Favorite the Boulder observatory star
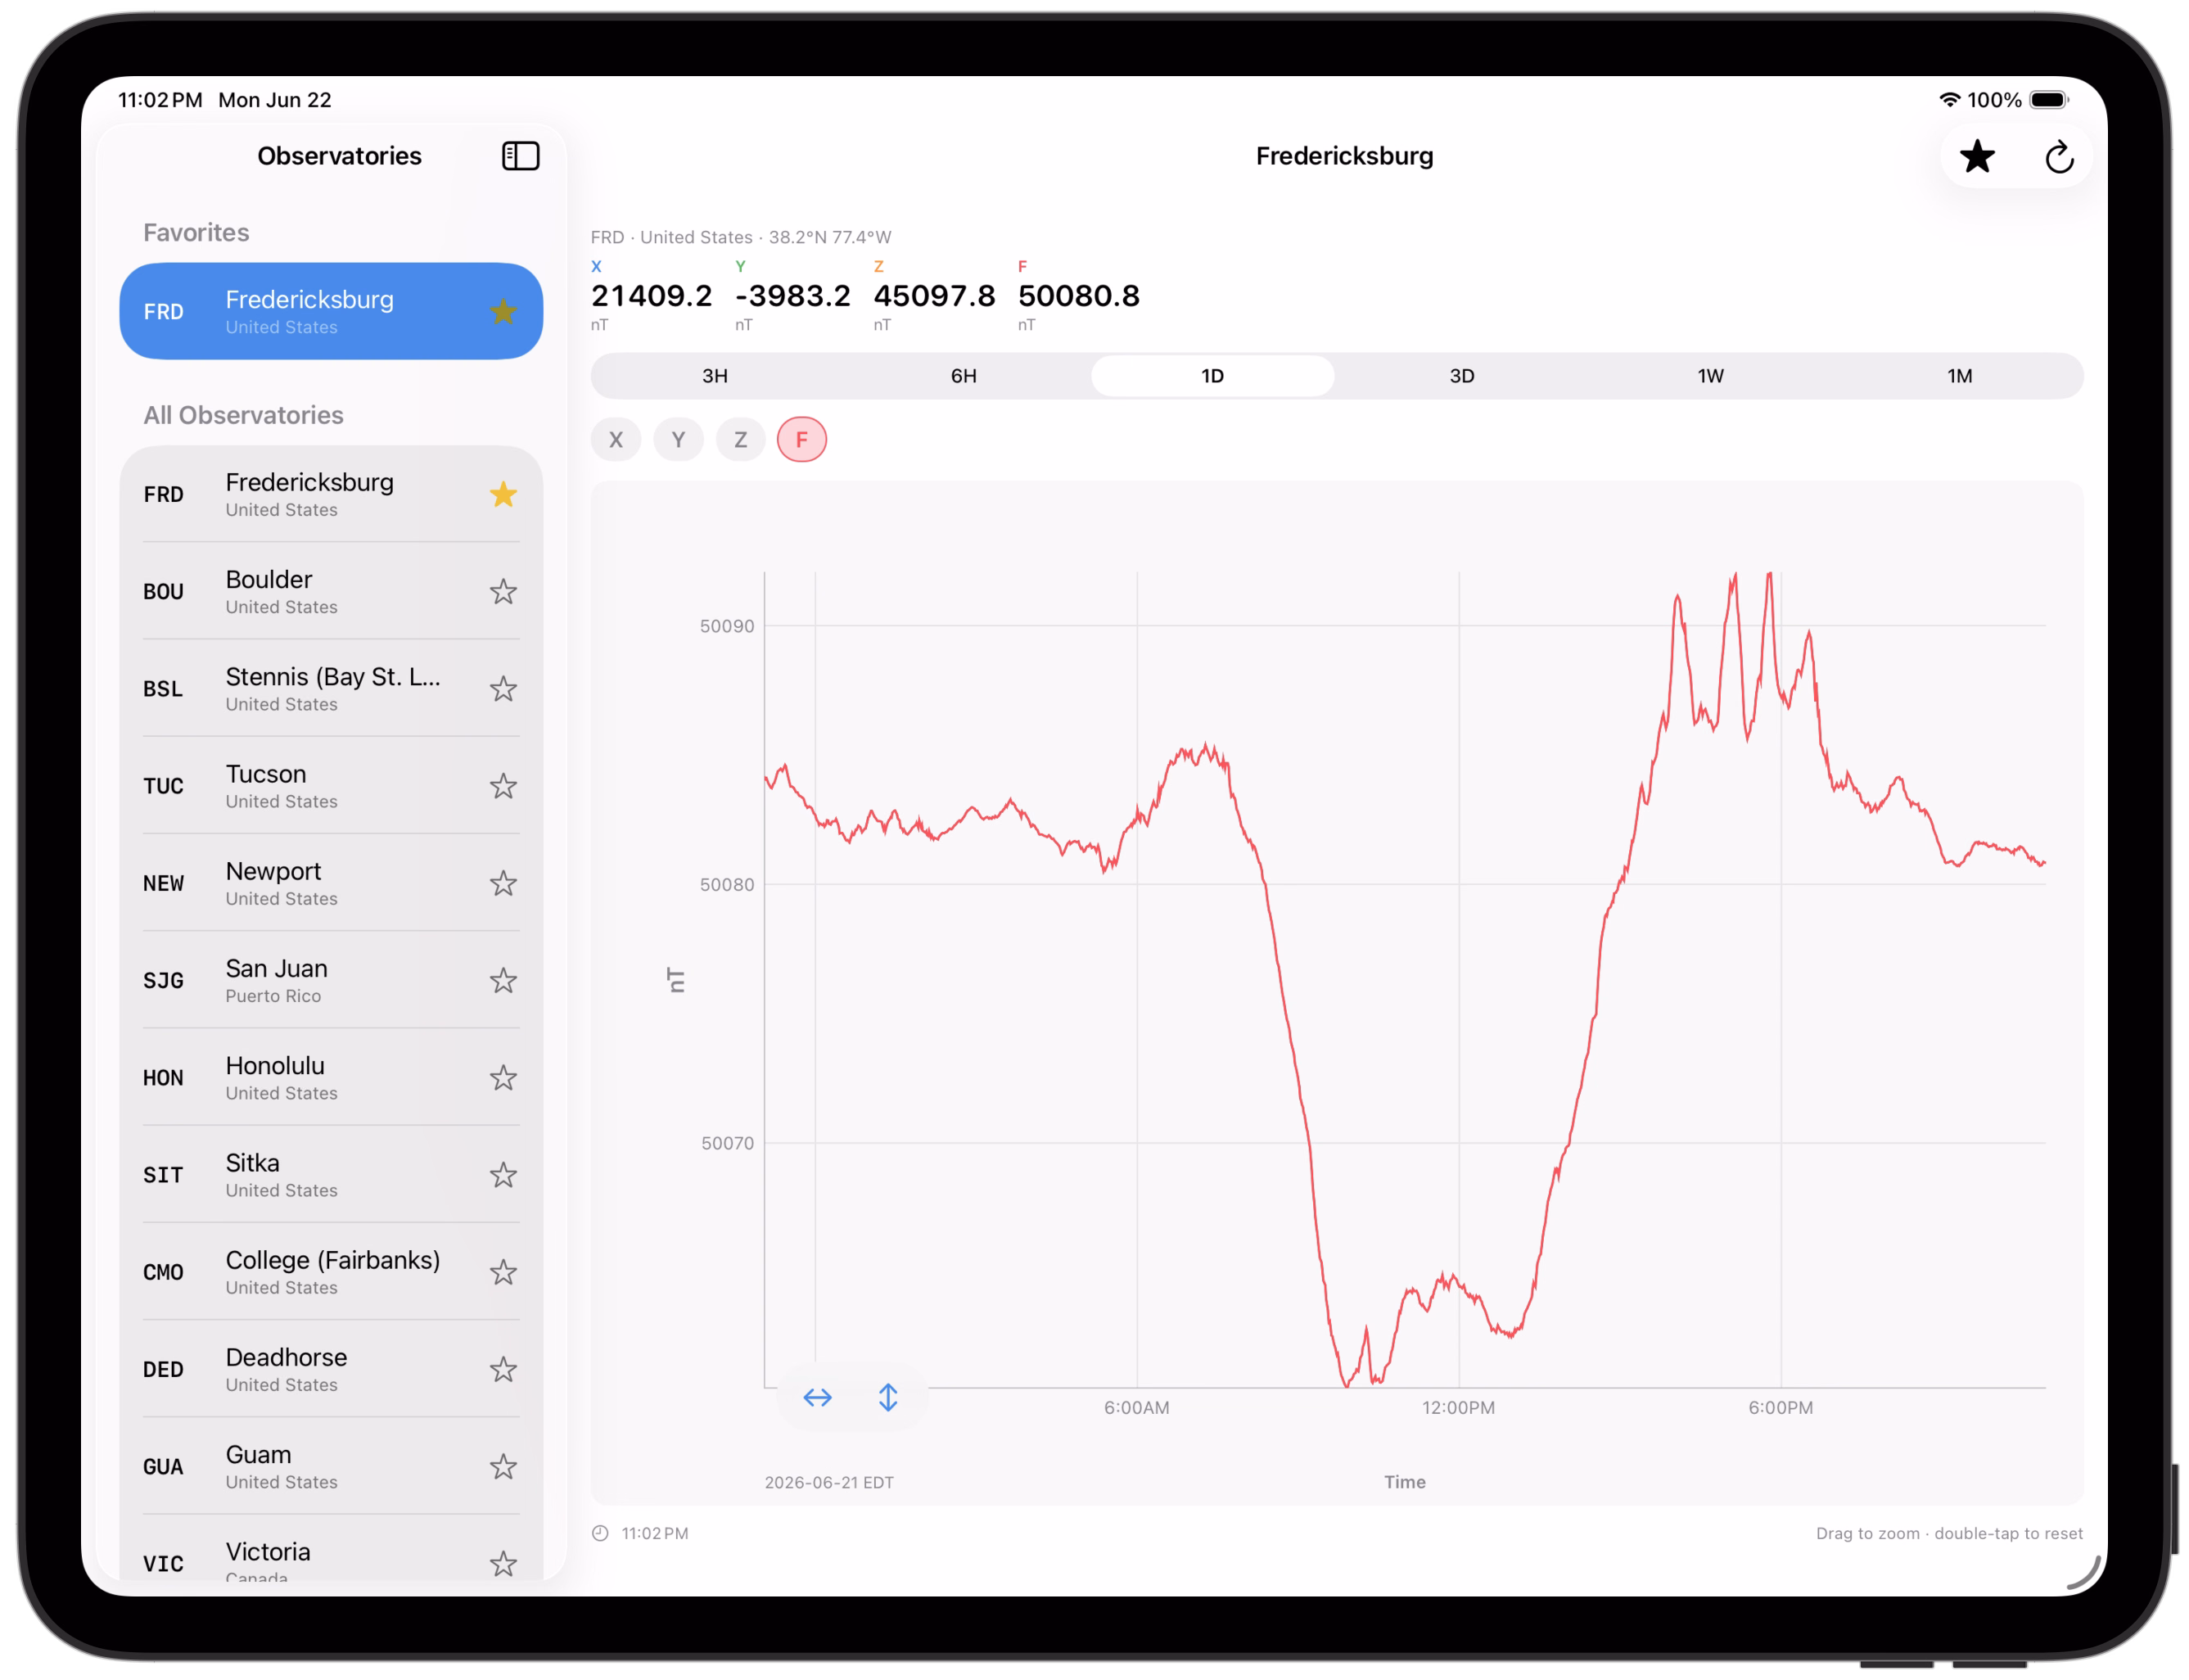The height and width of the screenshot is (1680, 2189). click(503, 591)
